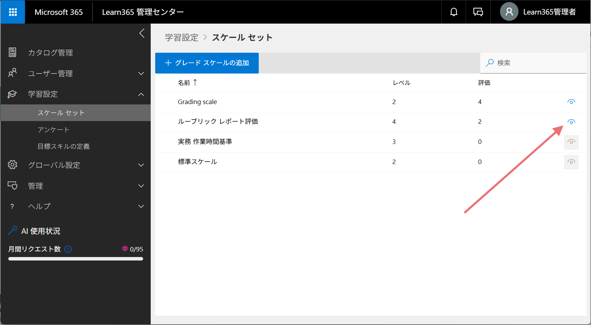This screenshot has width=591, height=325.
Task: Click the ヘルプ sidebar label
Action: [x=39, y=206]
